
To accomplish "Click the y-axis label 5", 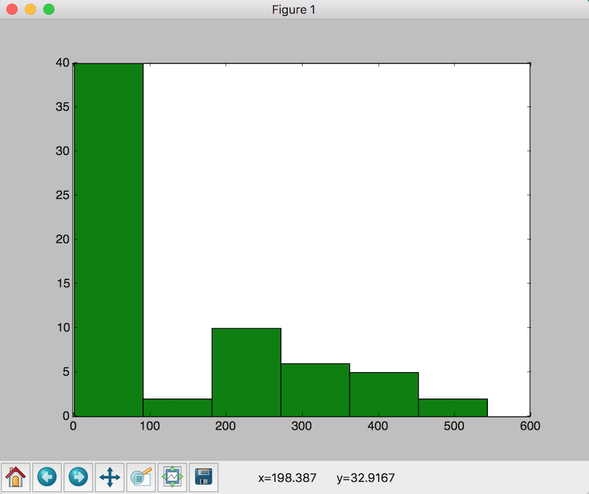I will coord(66,372).
